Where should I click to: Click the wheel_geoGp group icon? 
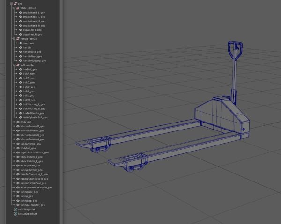click(18, 8)
